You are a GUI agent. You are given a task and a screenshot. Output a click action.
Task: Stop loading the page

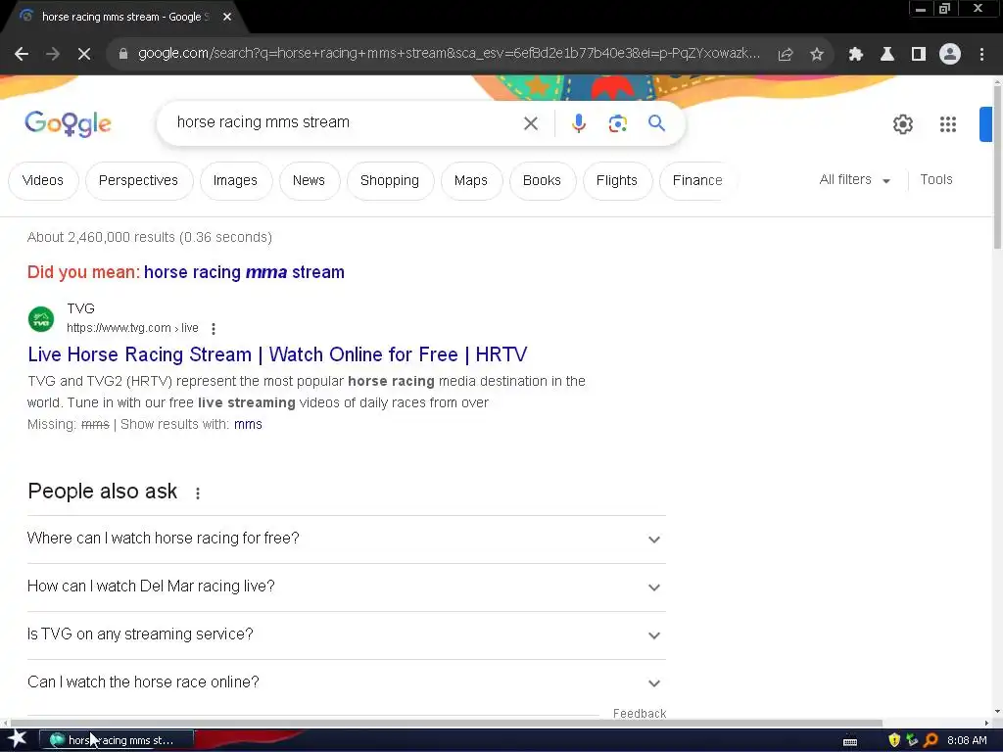point(84,55)
